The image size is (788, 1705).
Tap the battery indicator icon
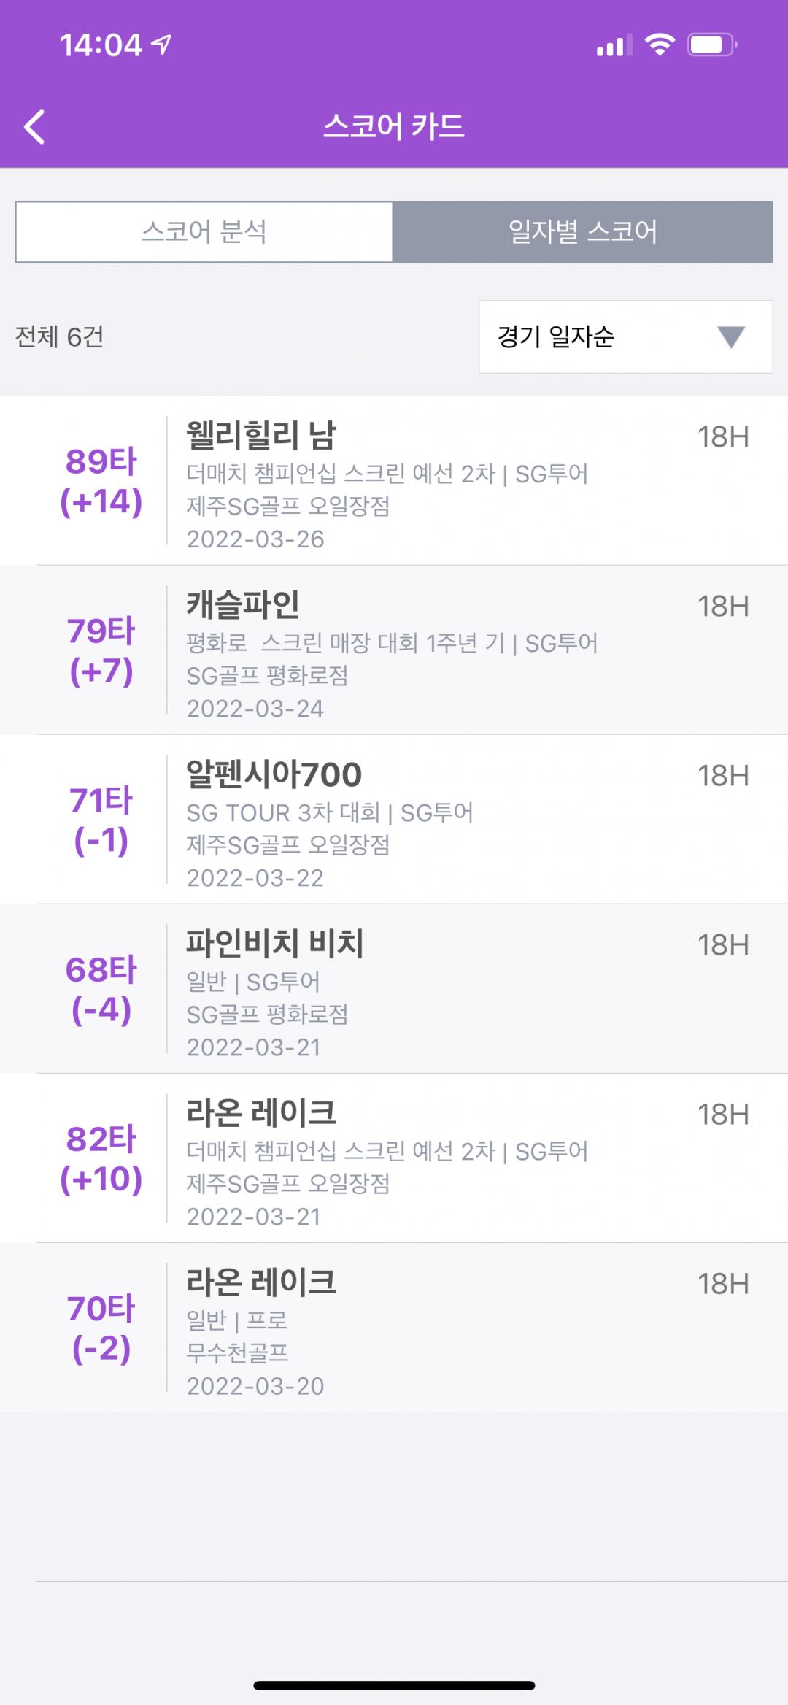pos(711,45)
